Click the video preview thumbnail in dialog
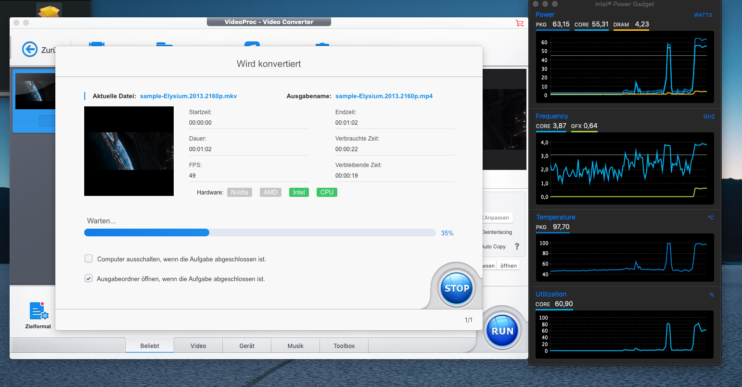Viewport: 742px width, 387px height. click(x=129, y=151)
